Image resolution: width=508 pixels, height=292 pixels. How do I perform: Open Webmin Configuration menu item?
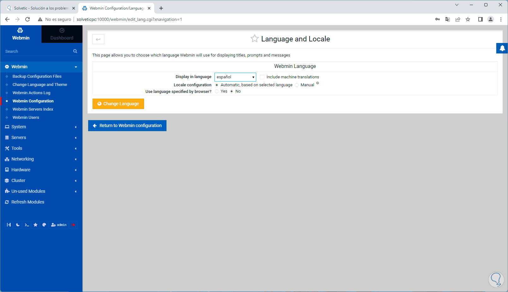[33, 101]
